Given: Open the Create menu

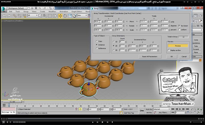Looking at the screenshot, I should coord(43,12).
